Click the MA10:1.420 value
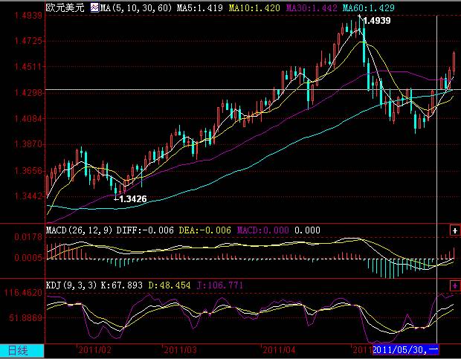Image resolution: width=461 pixels, height=359 pixels. click(x=254, y=7)
